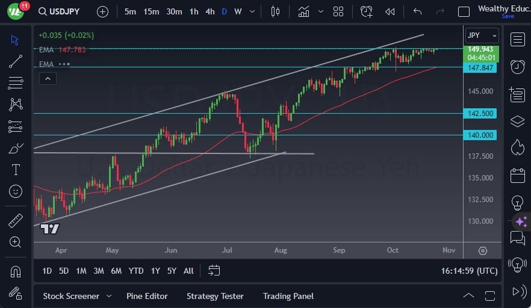
Task: Open the chart settings gear icon
Action: pyautogui.click(x=483, y=250)
